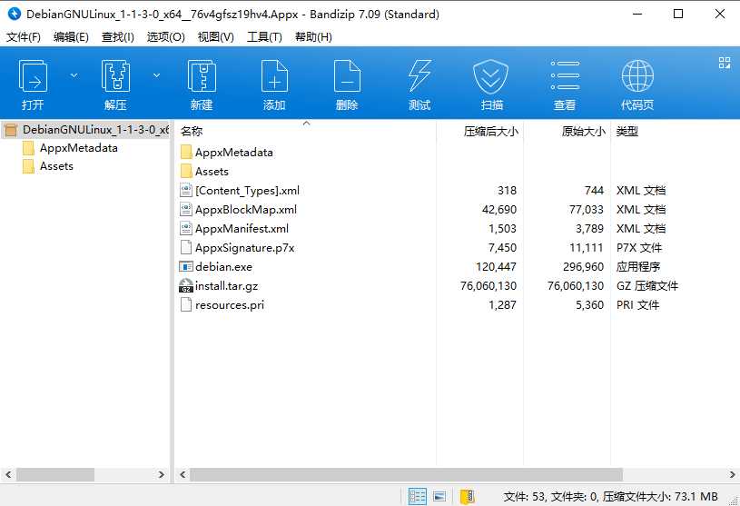The height and width of the screenshot is (506, 740).
Task: Click the file list scrollbar left arrow
Action: pyautogui.click(x=183, y=474)
